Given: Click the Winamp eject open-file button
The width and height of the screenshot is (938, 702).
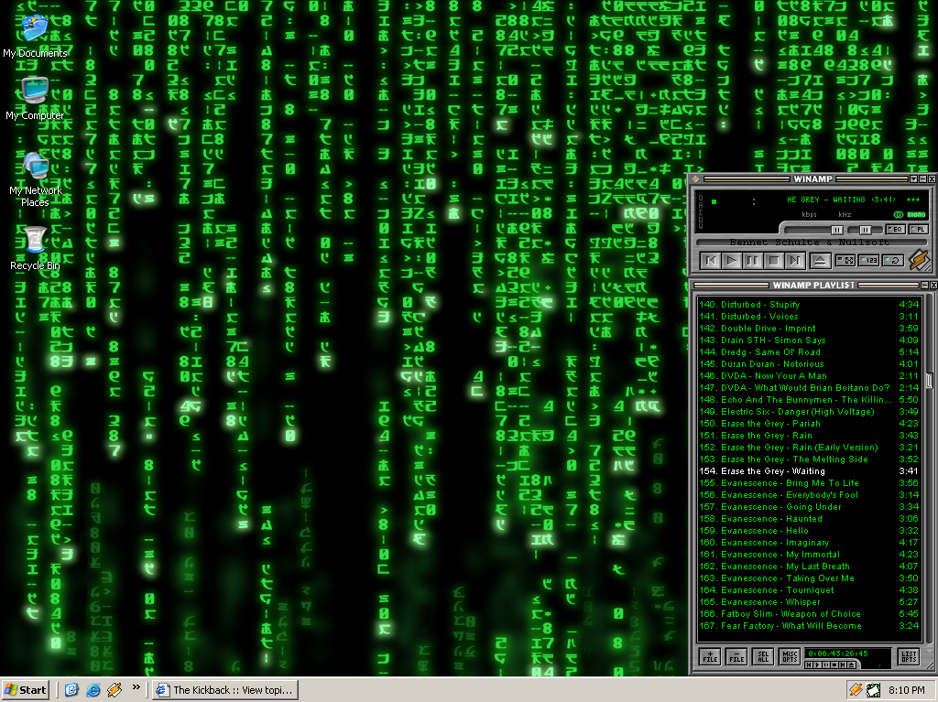Looking at the screenshot, I should [x=820, y=260].
